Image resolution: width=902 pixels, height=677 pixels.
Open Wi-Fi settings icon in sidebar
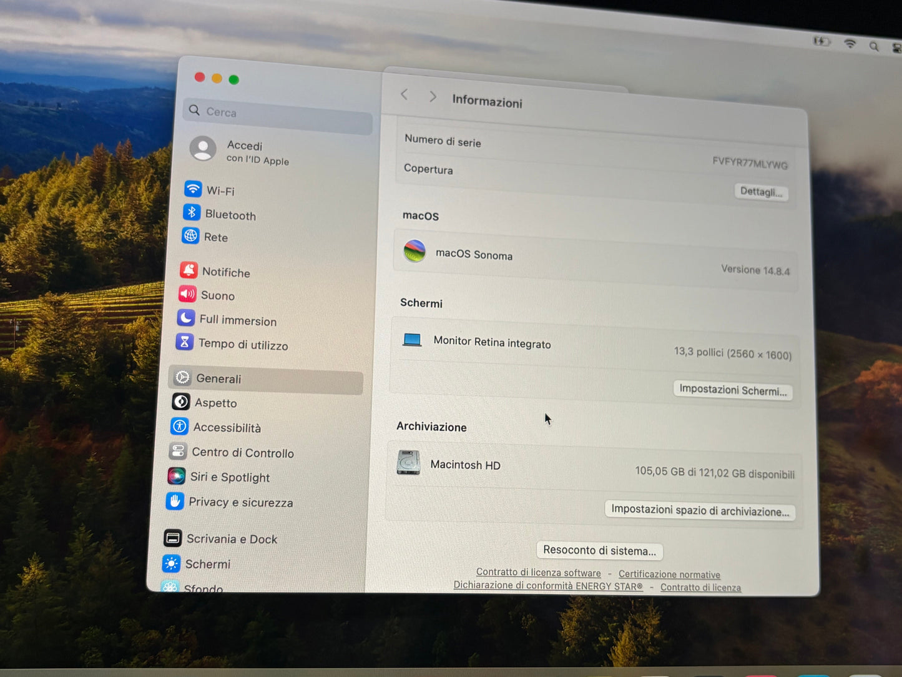point(193,189)
